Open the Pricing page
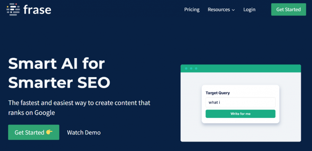The image size is (312, 151). coord(192,9)
